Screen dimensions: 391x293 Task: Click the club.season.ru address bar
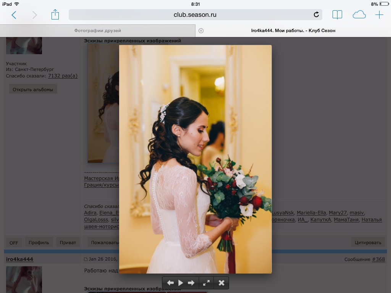[x=195, y=15]
